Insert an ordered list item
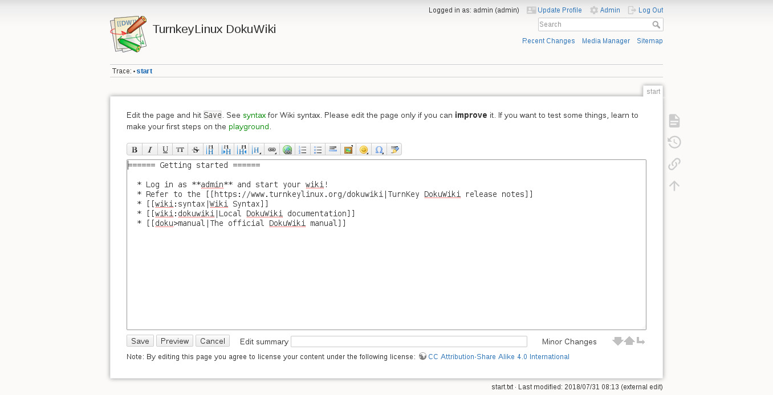 [x=303, y=150]
